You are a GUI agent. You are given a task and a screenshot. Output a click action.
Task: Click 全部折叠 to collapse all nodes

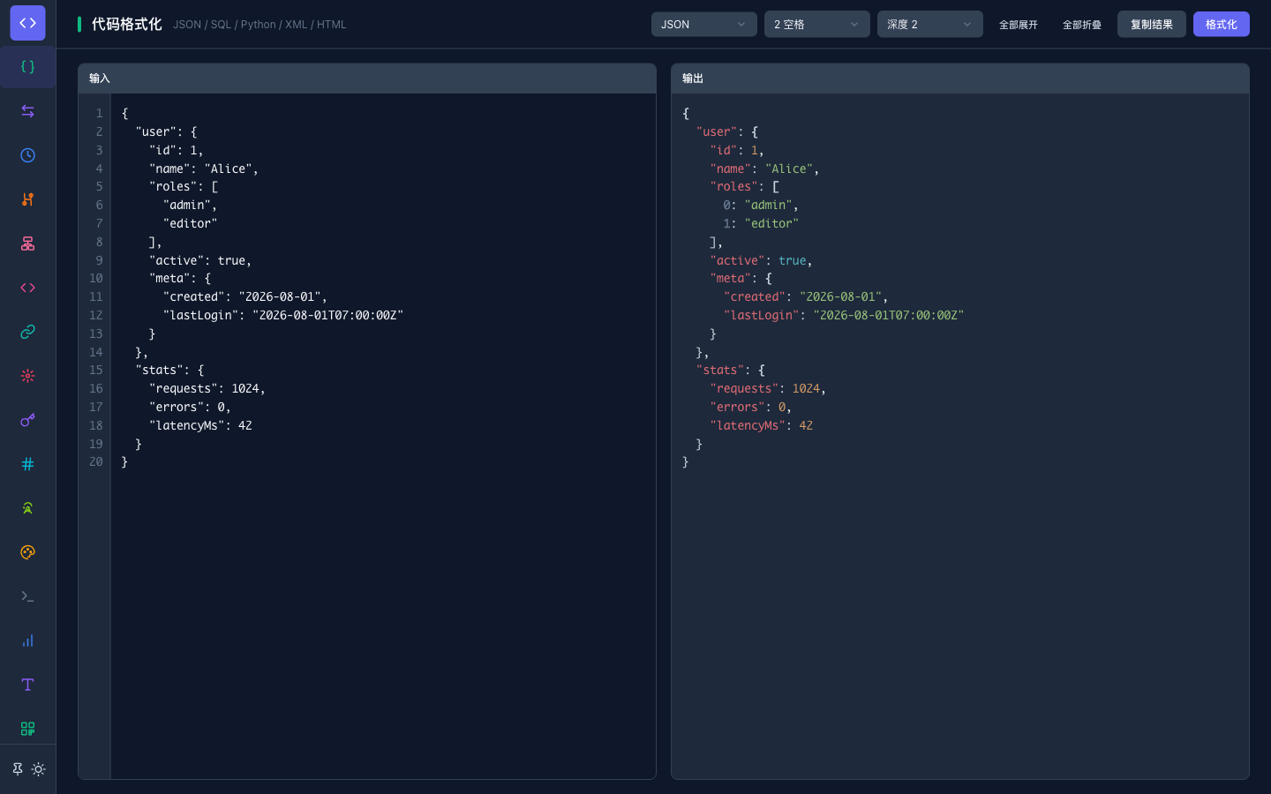pos(1082,25)
